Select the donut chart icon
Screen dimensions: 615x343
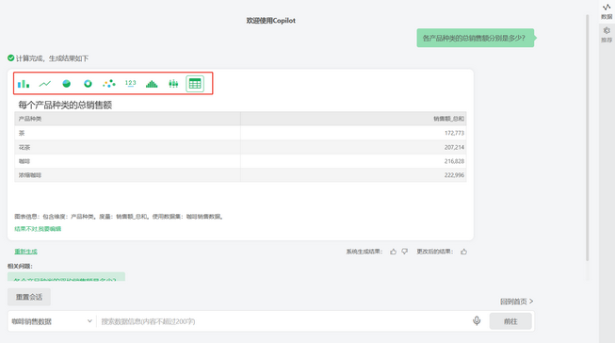[88, 84]
